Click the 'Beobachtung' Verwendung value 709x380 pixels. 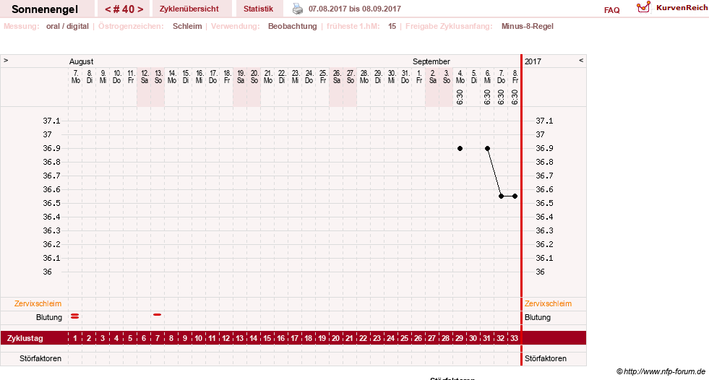click(x=293, y=26)
